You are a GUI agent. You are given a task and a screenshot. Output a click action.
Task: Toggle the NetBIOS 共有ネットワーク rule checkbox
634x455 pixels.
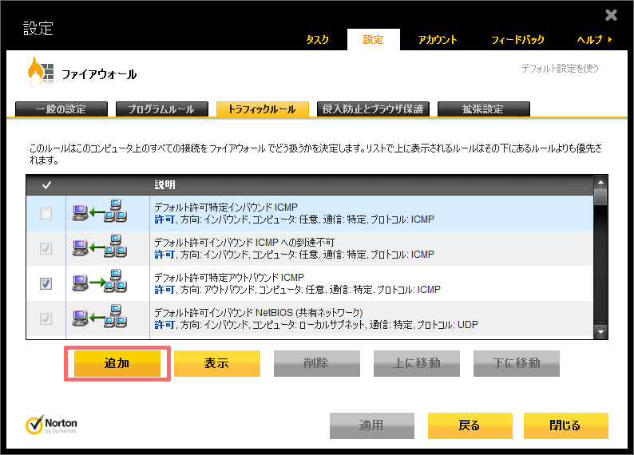tap(46, 318)
